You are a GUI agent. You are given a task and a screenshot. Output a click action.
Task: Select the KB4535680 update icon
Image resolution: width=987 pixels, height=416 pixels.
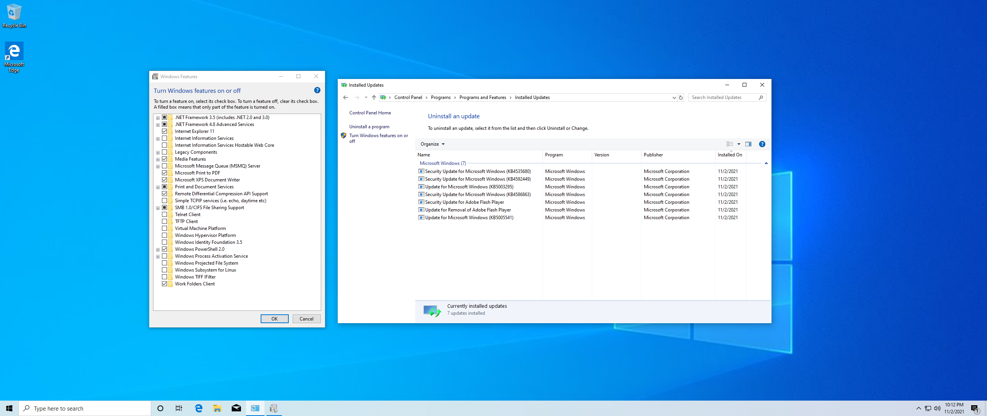[x=421, y=171]
